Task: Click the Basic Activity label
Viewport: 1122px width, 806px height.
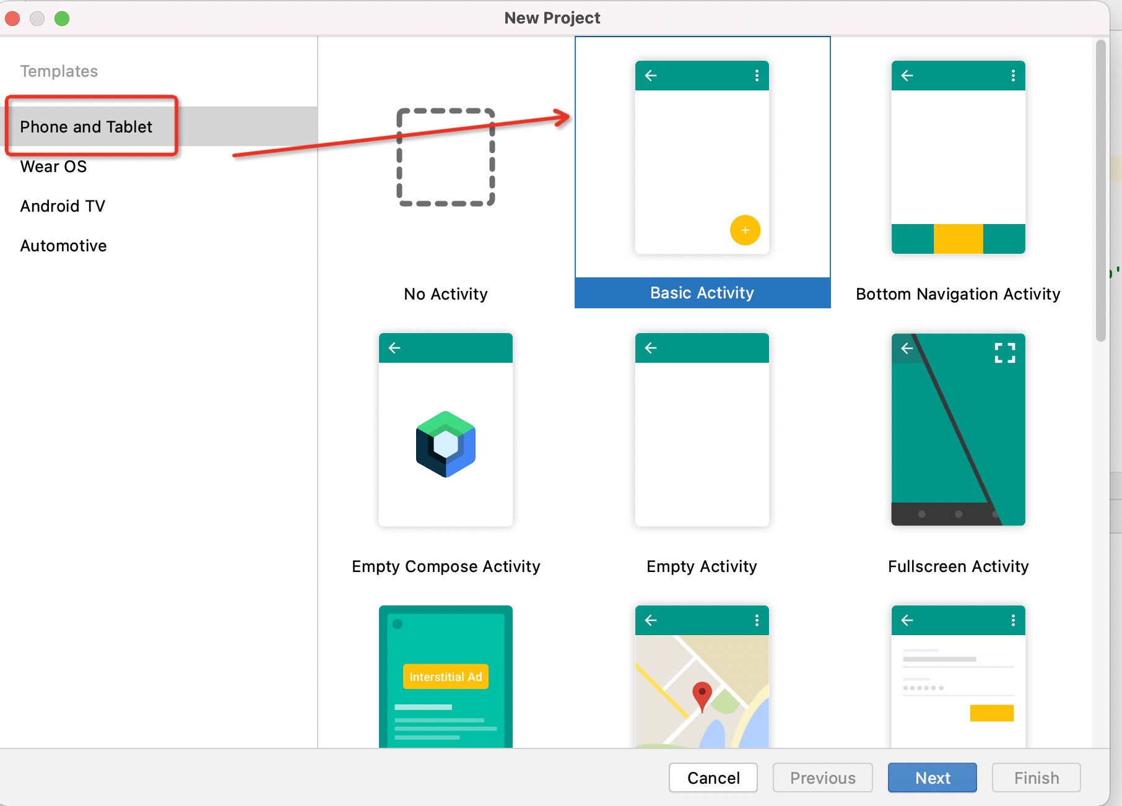Action: pyautogui.click(x=702, y=293)
